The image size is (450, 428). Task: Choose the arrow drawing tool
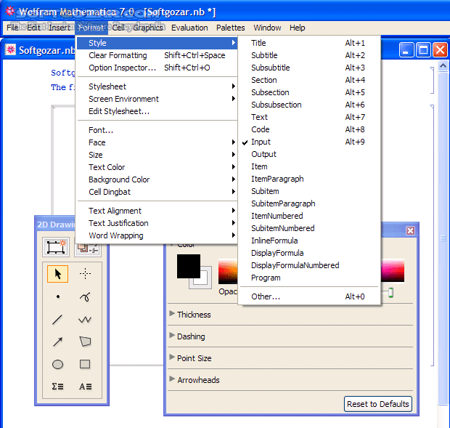(57, 342)
